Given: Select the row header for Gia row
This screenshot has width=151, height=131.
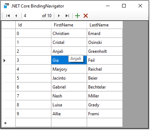Looking at the screenshot, I should tap(8, 60).
